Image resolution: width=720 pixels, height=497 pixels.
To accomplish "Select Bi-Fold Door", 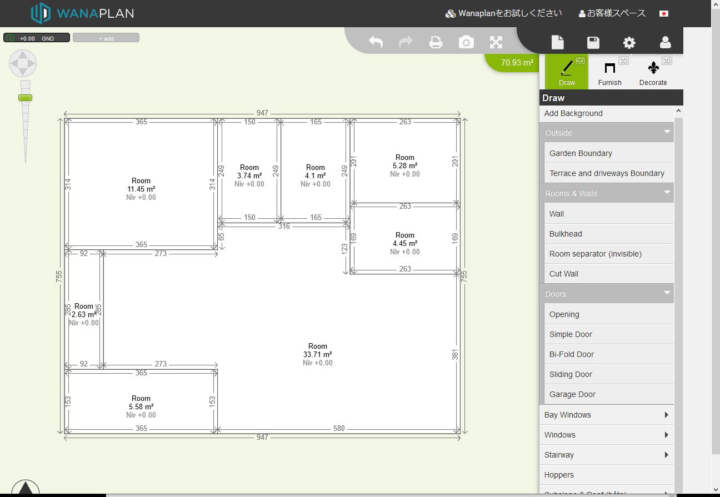I will (x=609, y=354).
